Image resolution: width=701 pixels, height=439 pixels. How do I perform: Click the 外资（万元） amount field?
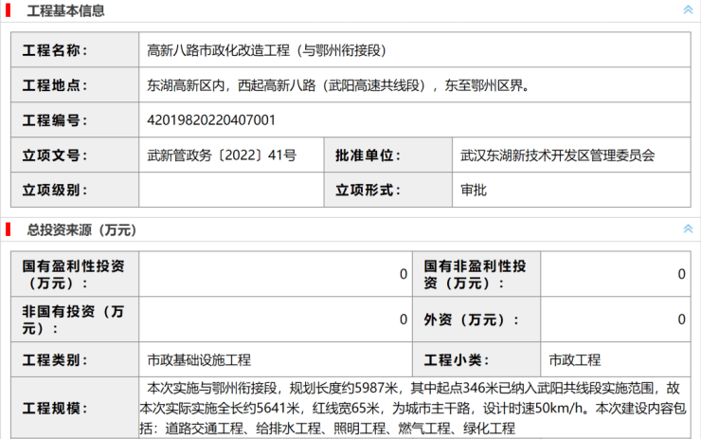click(616, 320)
